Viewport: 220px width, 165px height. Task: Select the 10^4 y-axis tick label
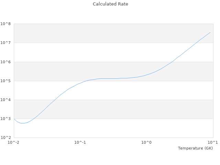(x=6, y=100)
